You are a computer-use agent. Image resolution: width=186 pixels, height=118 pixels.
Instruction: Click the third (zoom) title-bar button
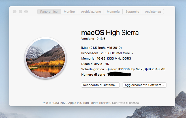26,12
